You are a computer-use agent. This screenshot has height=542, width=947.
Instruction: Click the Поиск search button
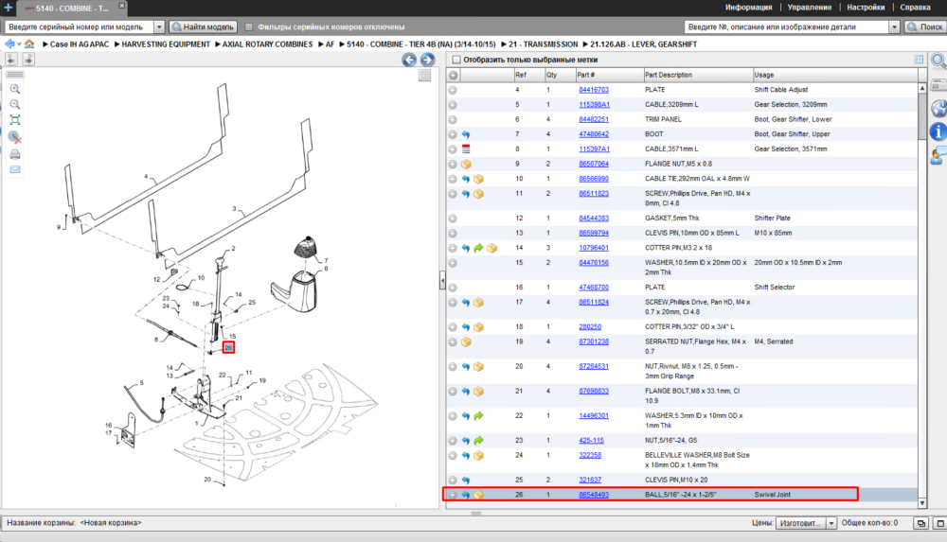coord(924,26)
